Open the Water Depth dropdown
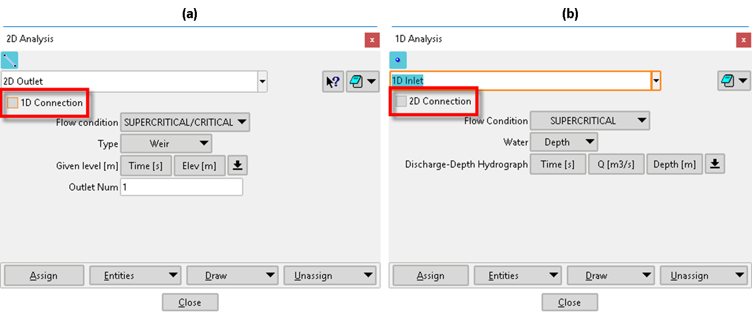 coord(564,142)
